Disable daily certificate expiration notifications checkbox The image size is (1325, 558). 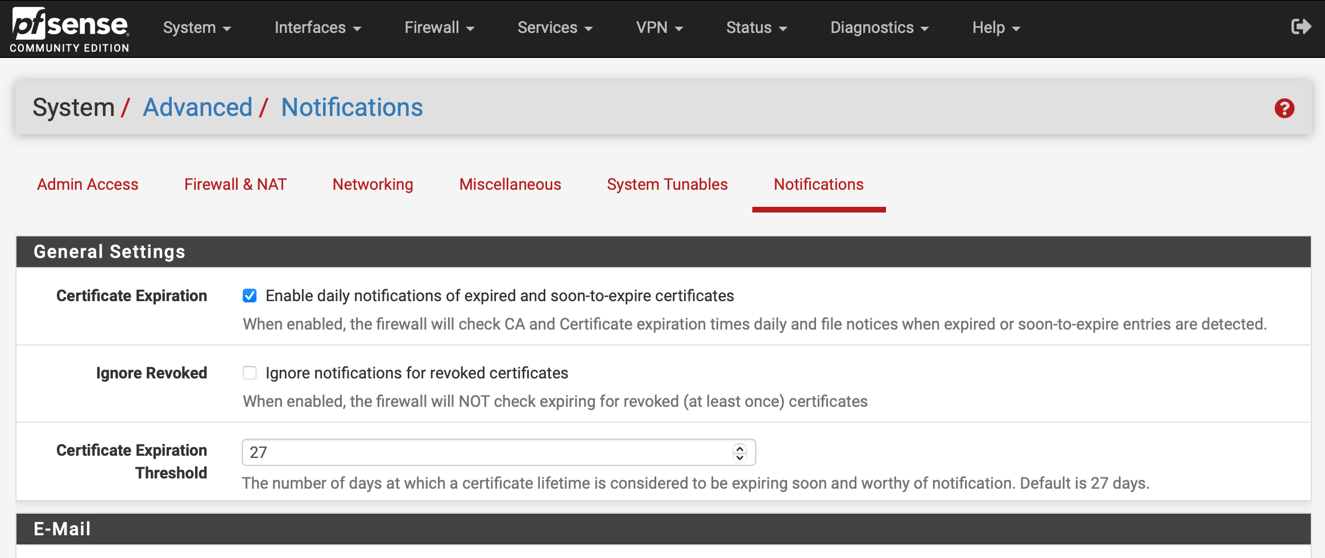[250, 295]
